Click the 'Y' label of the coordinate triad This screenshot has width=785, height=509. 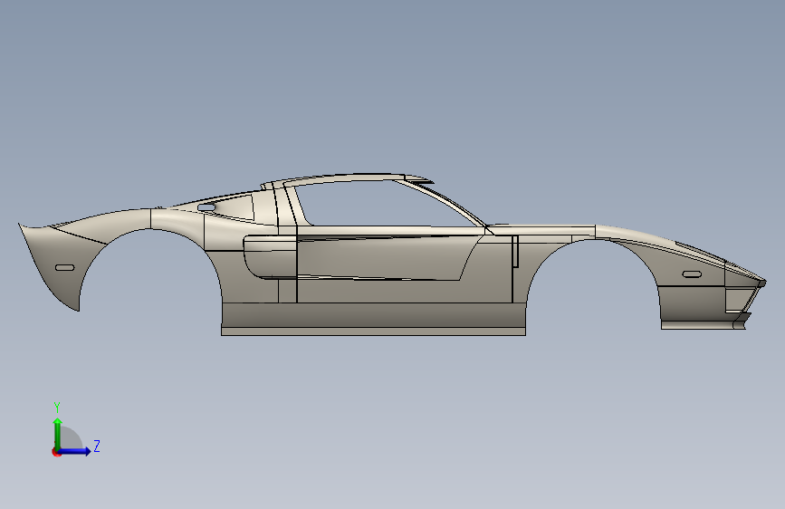point(57,408)
